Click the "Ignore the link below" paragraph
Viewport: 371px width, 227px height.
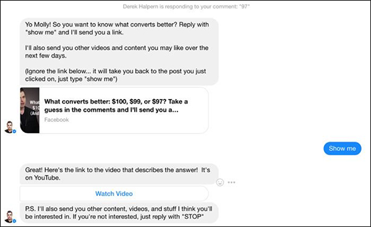click(116, 75)
